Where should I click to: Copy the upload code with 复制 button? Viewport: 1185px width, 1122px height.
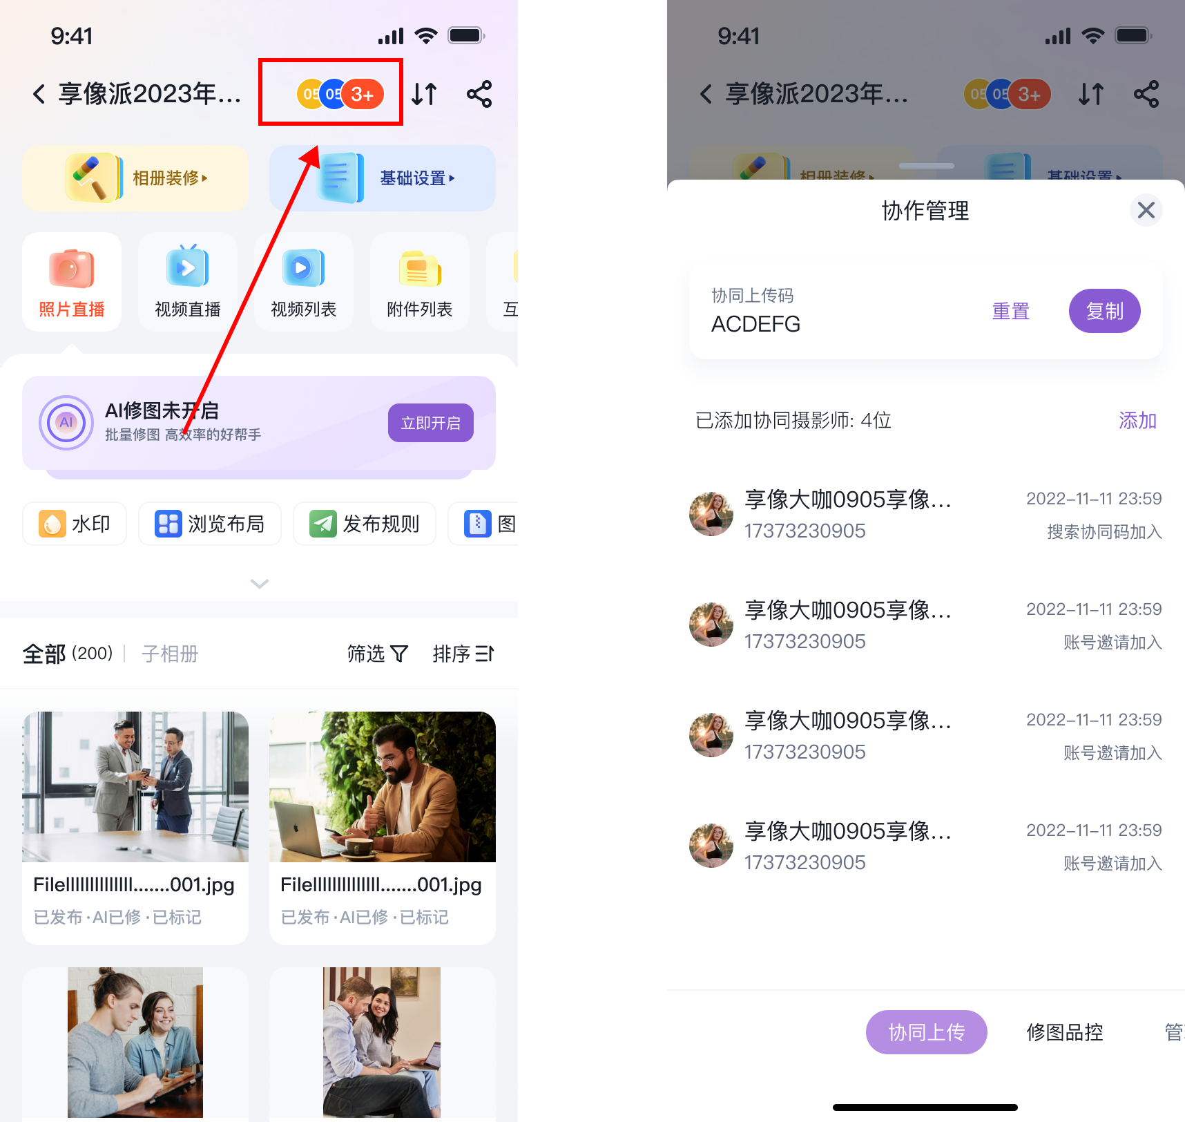pos(1104,311)
